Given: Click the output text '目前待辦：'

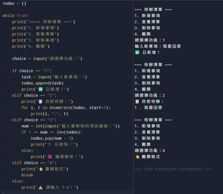Looking at the screenshot, I should (153, 101).
